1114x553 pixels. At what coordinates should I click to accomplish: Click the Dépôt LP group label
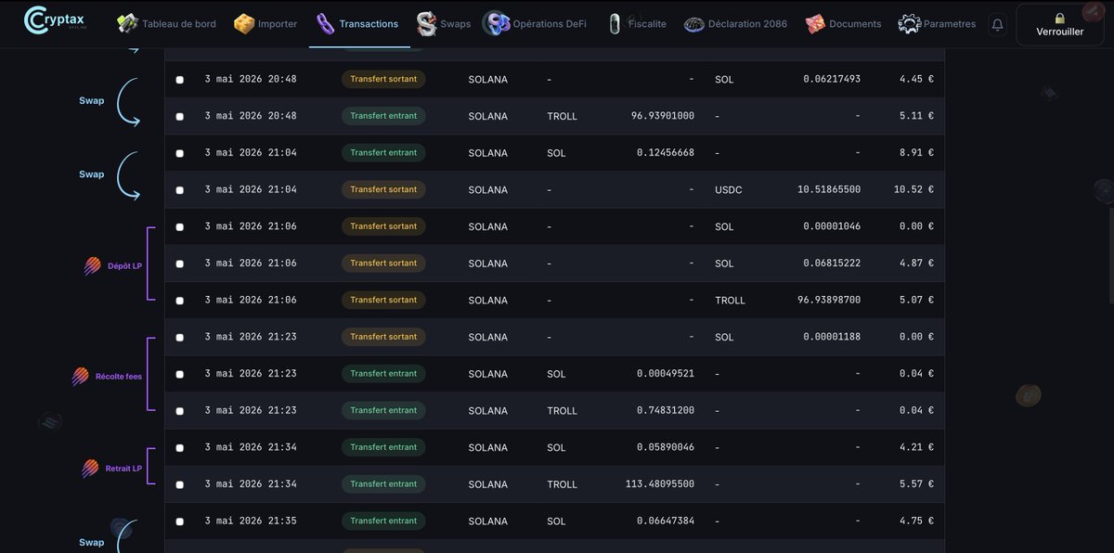point(124,266)
